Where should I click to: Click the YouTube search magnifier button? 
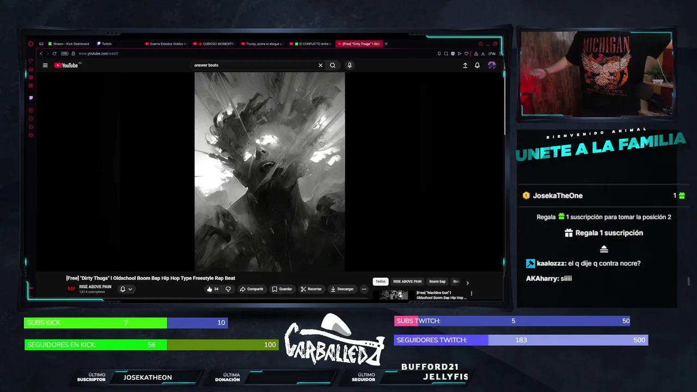[333, 65]
